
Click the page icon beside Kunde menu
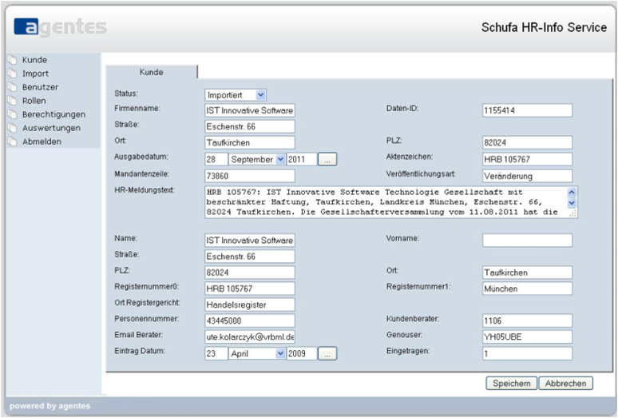(12, 60)
